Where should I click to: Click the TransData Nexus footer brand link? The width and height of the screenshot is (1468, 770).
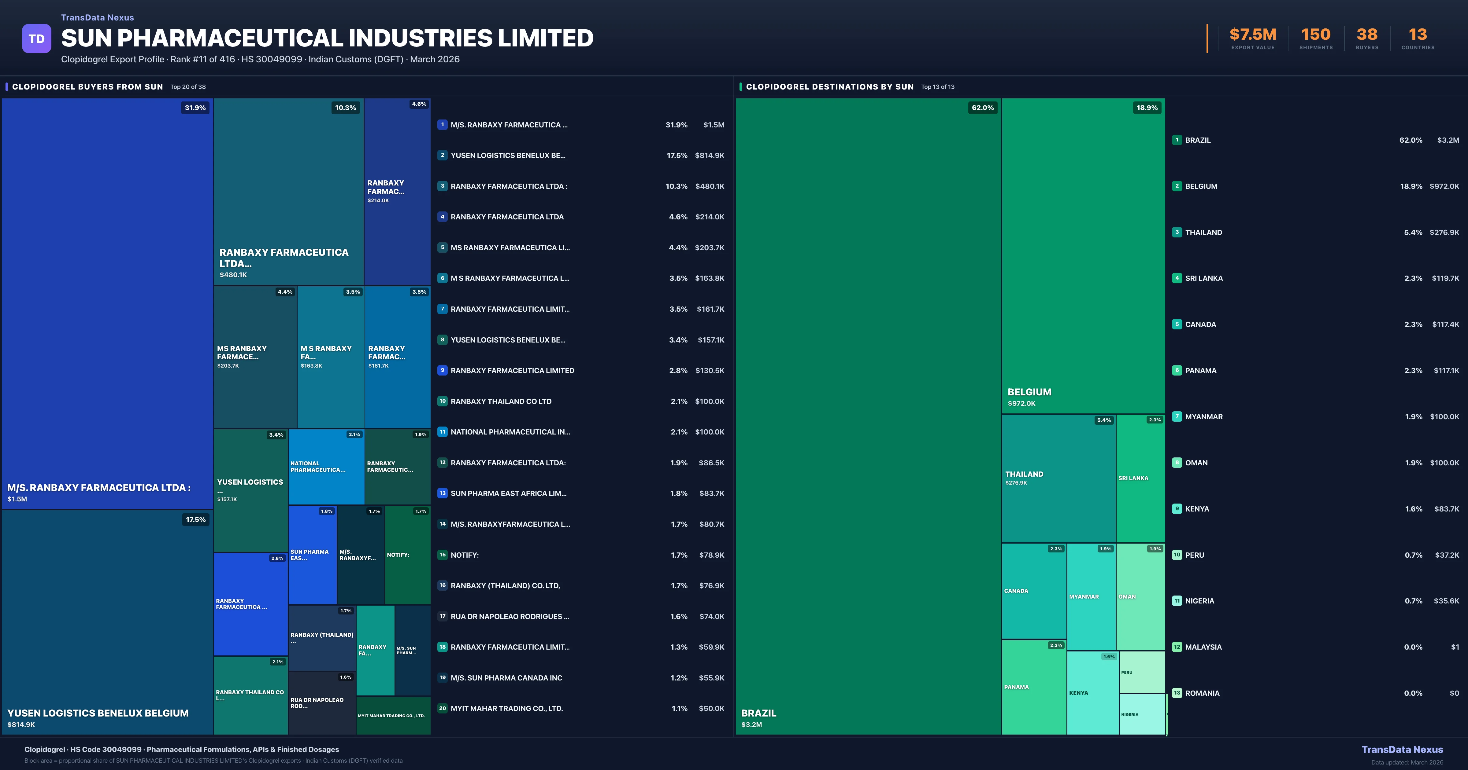pos(1402,750)
